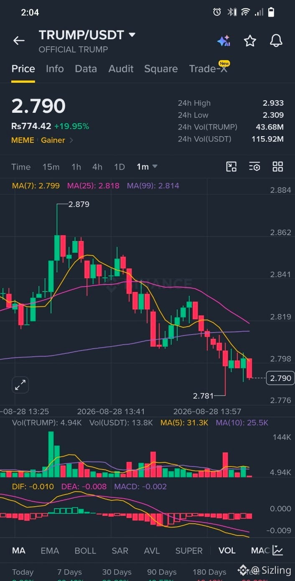Select the Time chart interval

point(21,167)
